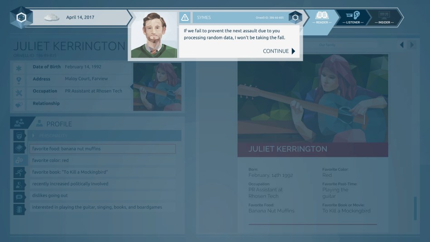Image resolution: width=430 pixels, height=242 pixels.
Task: Expand the Personality section header
Action: [105, 136]
